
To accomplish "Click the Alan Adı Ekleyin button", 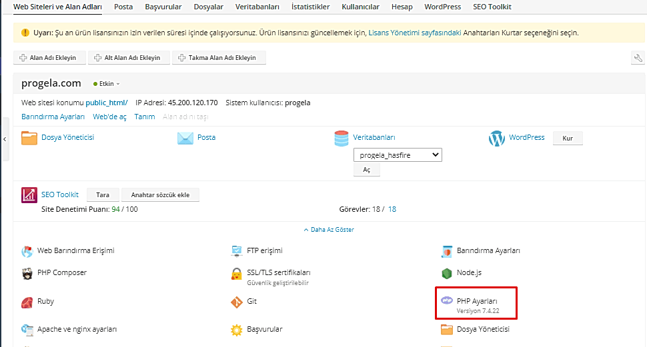I will (49, 58).
